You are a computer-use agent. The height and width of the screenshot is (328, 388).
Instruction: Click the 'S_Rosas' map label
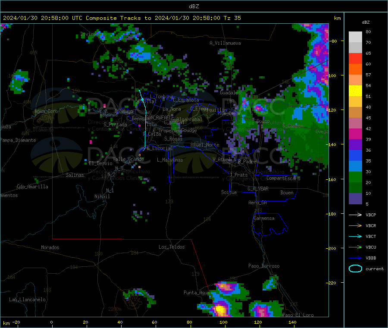173,139
